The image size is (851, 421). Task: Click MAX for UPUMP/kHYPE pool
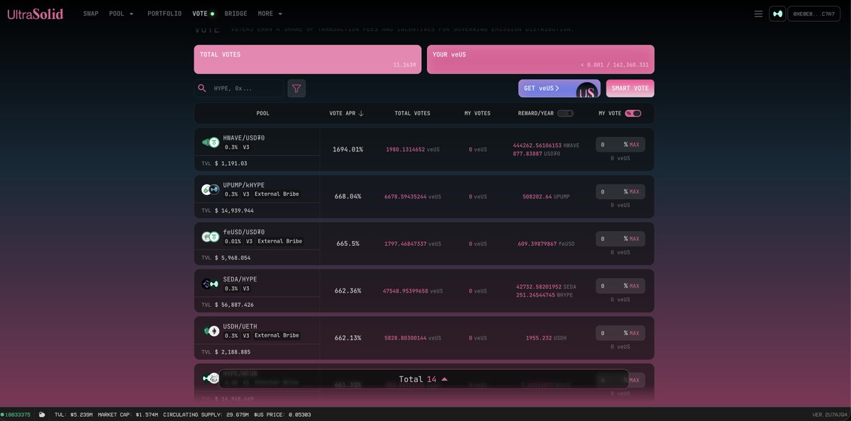pyautogui.click(x=634, y=191)
